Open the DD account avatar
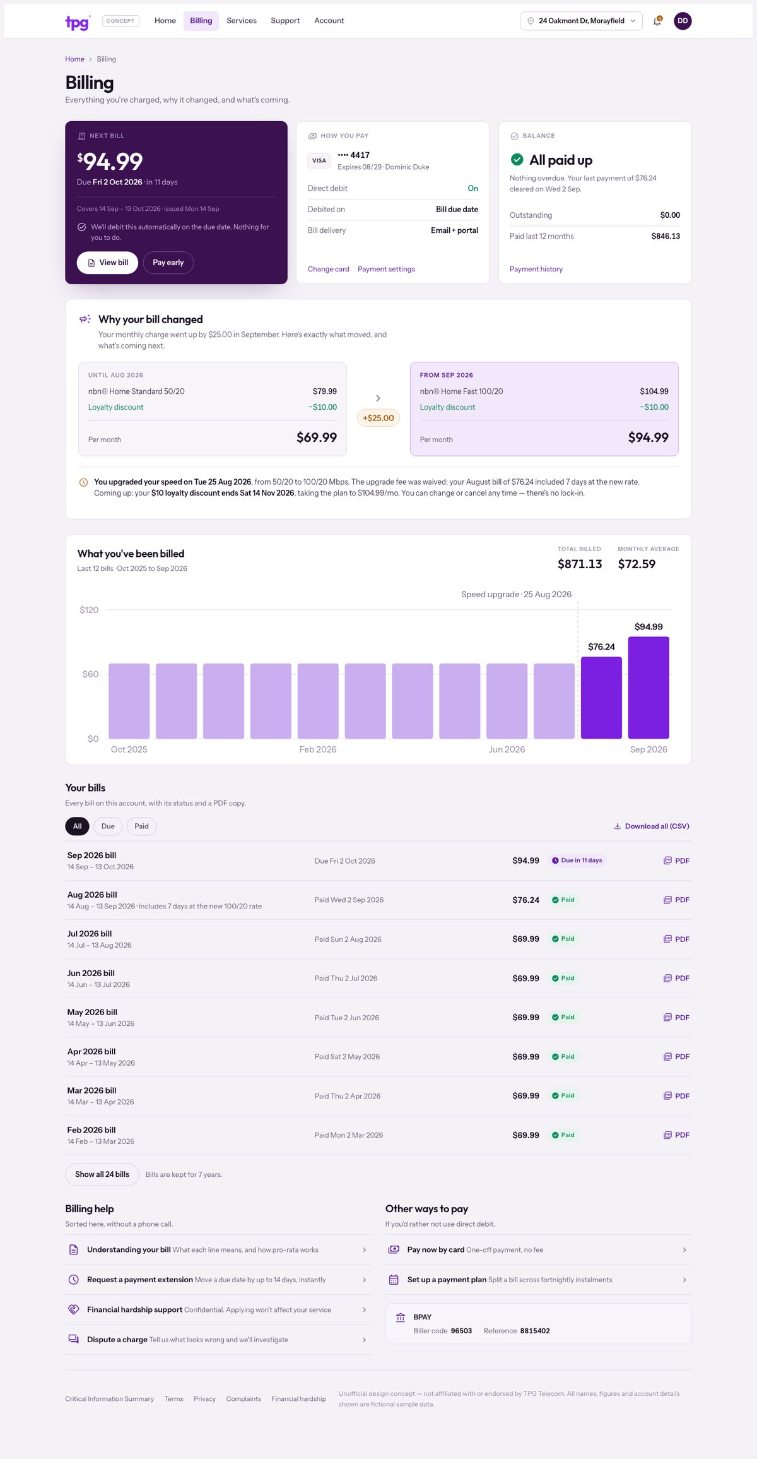This screenshot has height=1459, width=757. (x=683, y=21)
